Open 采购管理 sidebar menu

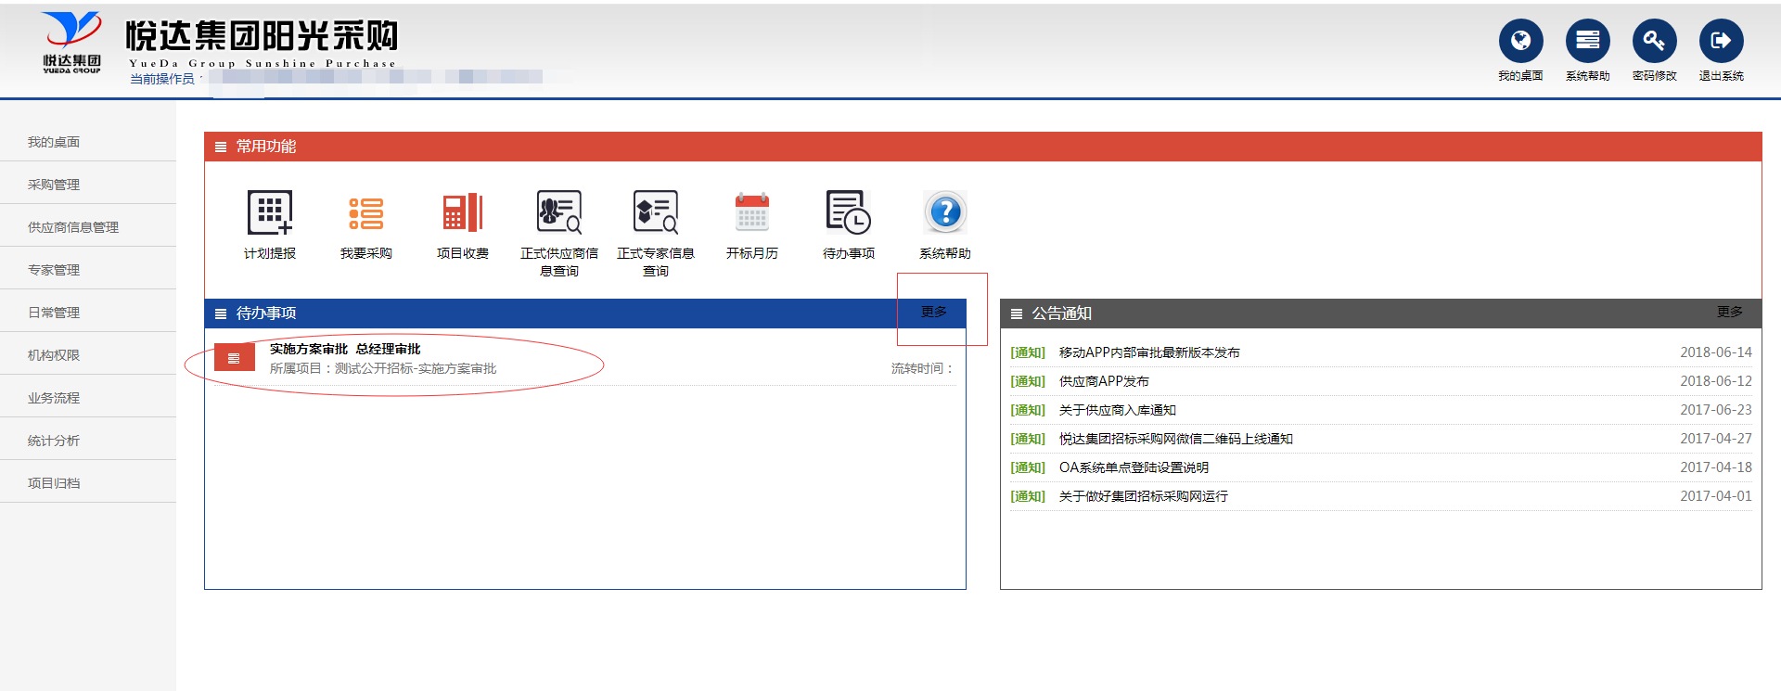pyautogui.click(x=54, y=185)
